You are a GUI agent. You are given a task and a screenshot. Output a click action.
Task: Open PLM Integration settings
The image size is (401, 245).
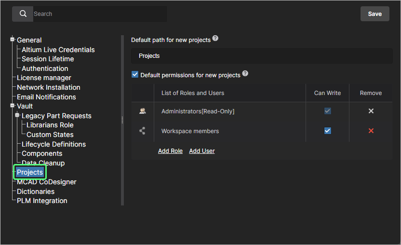click(x=42, y=201)
